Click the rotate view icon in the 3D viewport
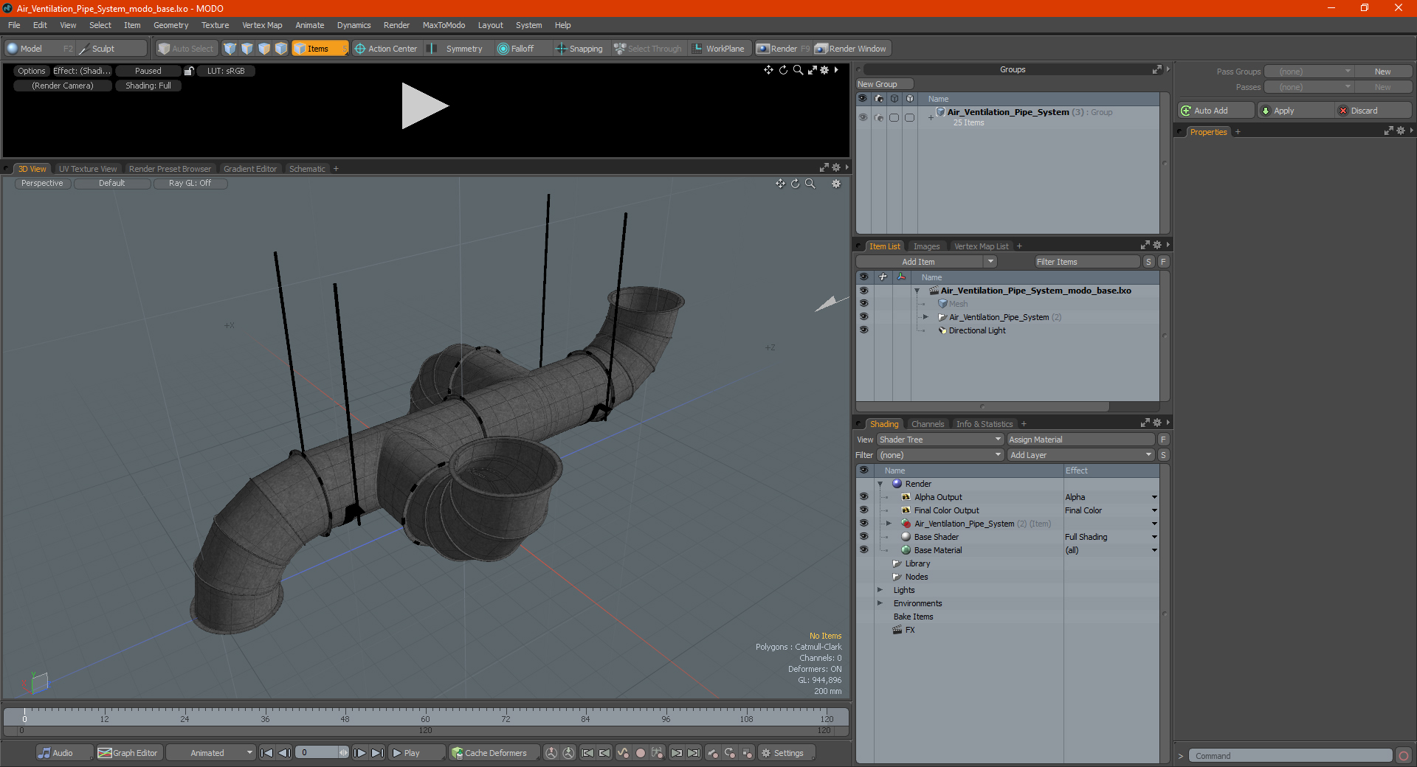This screenshot has width=1417, height=767. point(796,184)
